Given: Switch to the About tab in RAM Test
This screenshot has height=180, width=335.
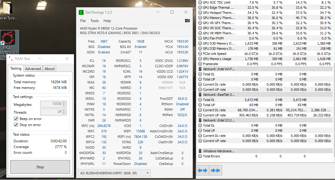Looking at the screenshot, I should [49, 68].
